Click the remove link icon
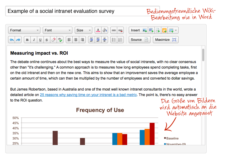The width and height of the screenshot is (236, 157). pyautogui.click(x=120, y=30)
